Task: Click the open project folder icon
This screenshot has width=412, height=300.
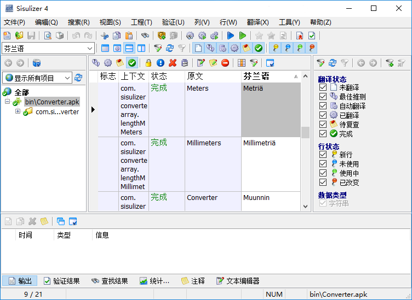Action: coord(19,36)
